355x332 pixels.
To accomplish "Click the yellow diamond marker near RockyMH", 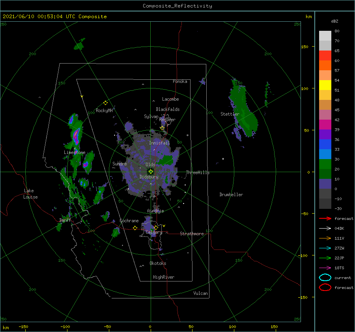I will pyautogui.click(x=105, y=103).
